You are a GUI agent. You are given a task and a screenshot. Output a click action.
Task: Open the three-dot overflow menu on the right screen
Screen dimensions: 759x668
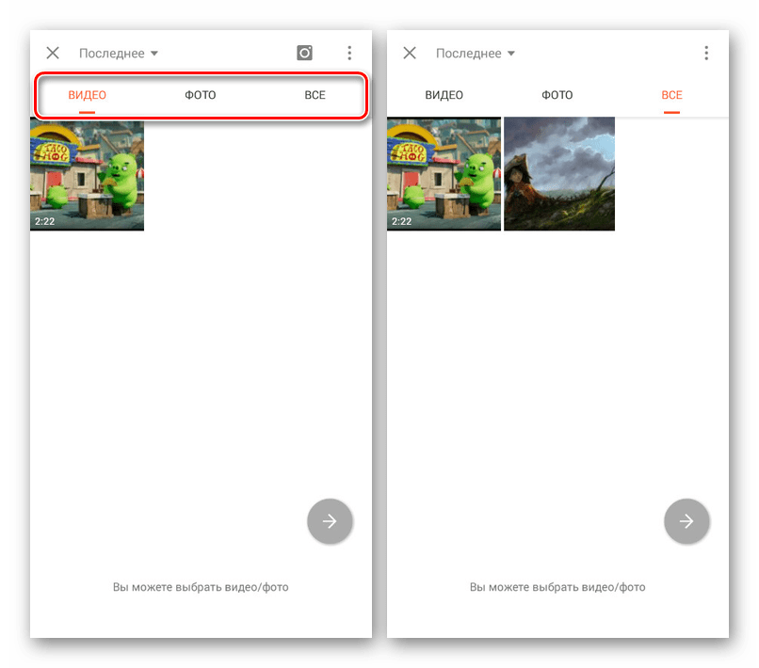point(706,53)
